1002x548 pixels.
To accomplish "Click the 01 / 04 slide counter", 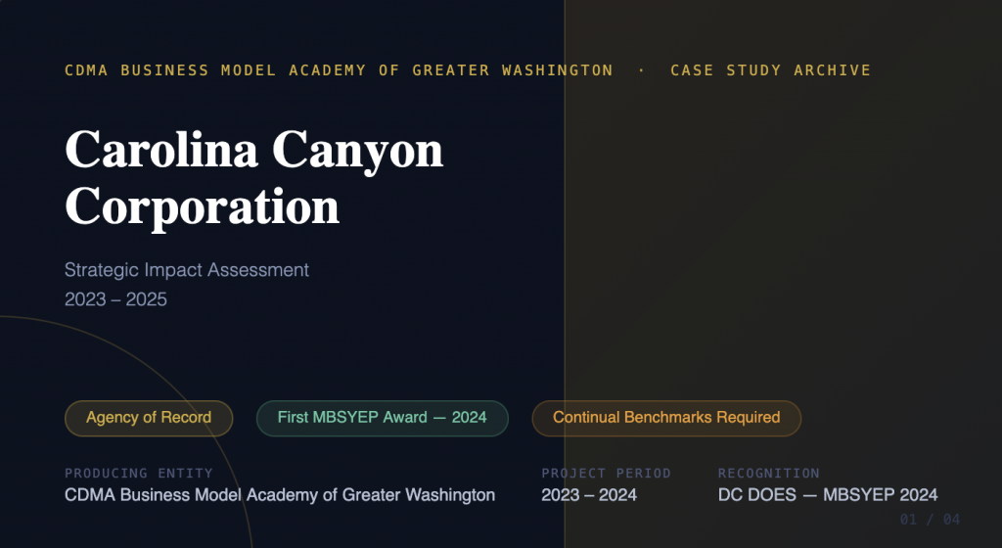I will [x=930, y=520].
